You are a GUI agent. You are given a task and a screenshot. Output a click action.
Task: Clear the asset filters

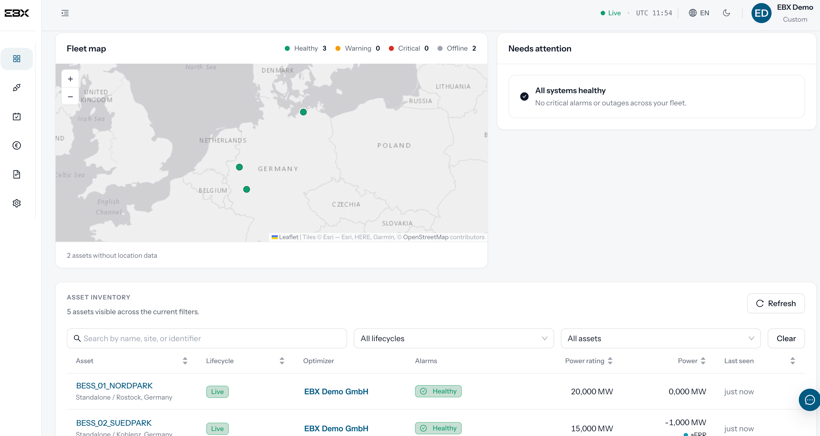[x=786, y=338]
